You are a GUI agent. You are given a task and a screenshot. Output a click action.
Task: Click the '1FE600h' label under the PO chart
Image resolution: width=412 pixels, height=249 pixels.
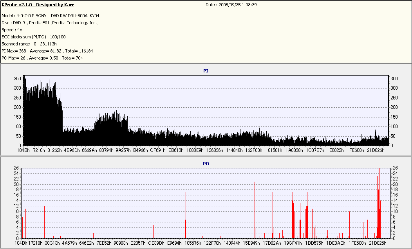[x=357, y=243]
